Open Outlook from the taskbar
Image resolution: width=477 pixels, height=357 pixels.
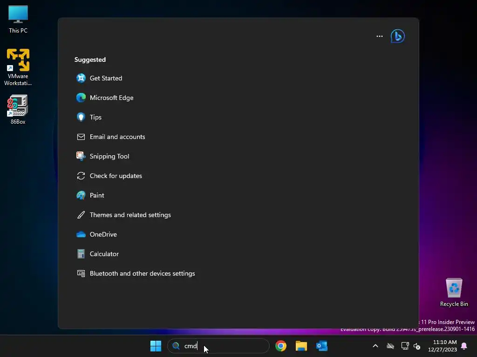(321, 346)
